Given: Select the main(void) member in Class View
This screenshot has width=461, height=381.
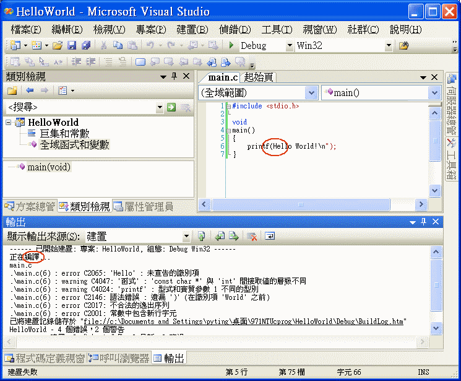Looking at the screenshot, I should coord(49,167).
